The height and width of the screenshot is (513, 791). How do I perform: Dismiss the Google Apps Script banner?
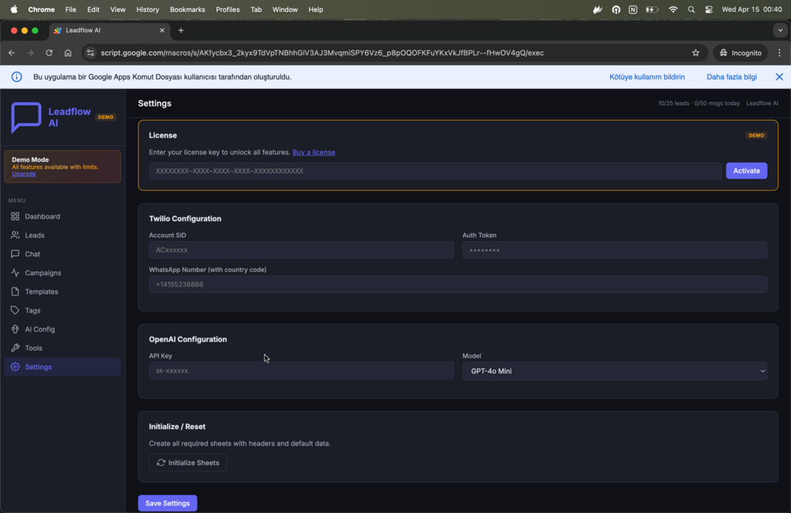(779, 77)
